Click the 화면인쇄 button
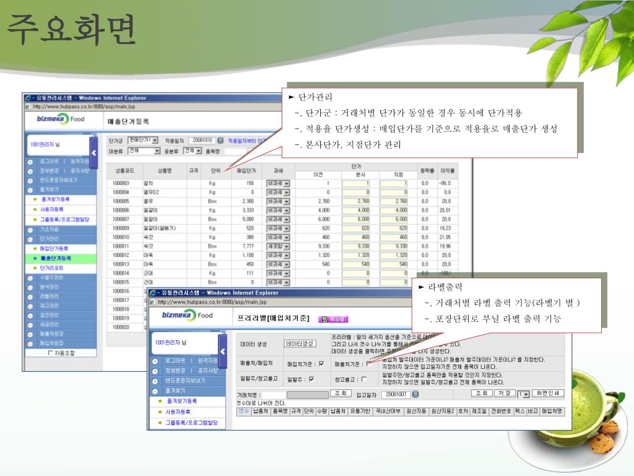This screenshot has width=634, height=476. pos(547,394)
